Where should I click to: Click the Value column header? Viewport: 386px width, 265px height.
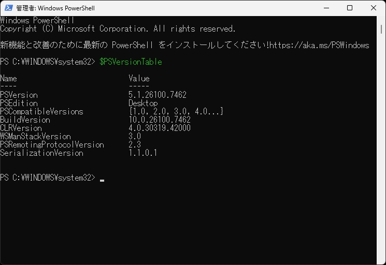pyautogui.click(x=139, y=79)
